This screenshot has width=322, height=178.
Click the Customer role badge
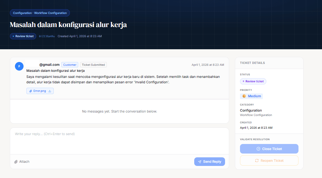(70, 65)
